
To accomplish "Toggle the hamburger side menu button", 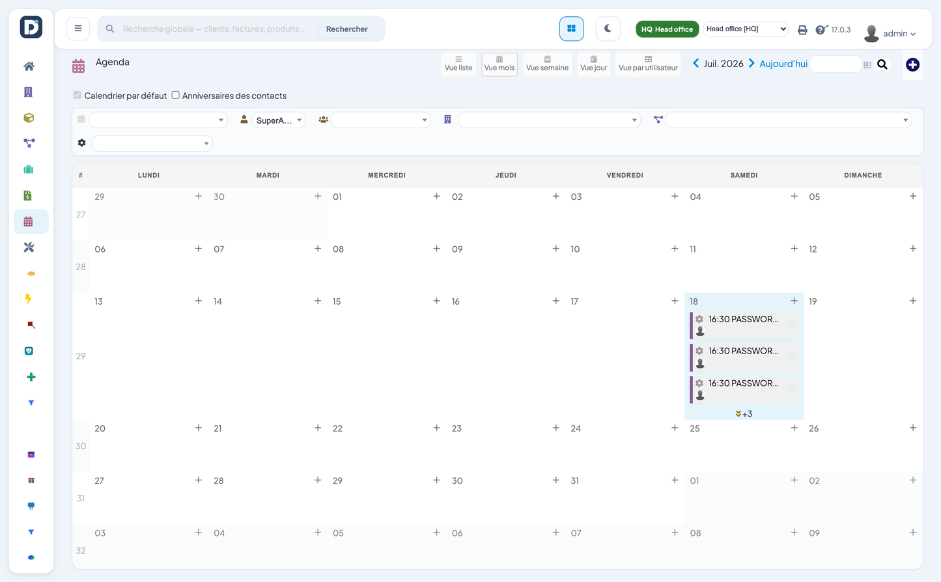I will coord(78,29).
